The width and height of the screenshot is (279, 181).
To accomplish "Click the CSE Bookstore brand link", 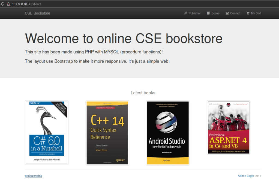I will coord(37,13).
